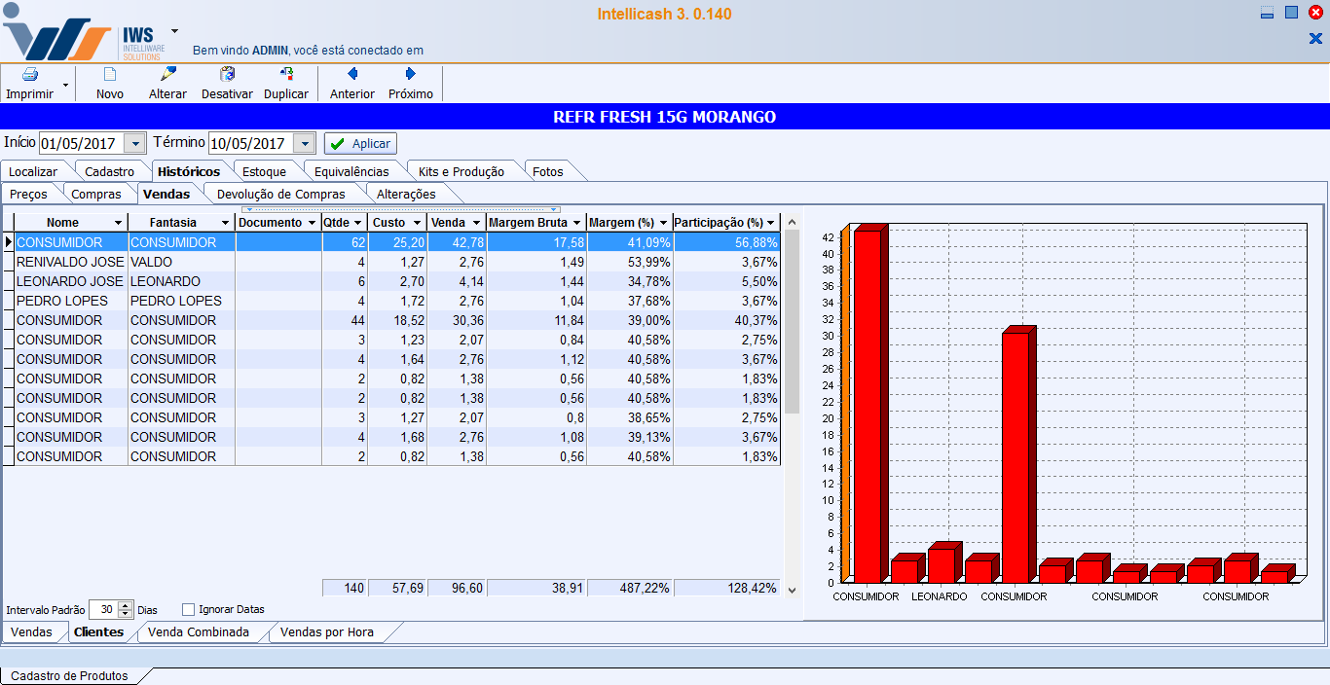The image size is (1330, 685).
Task: Click the Novo document icon
Action: pos(110,75)
